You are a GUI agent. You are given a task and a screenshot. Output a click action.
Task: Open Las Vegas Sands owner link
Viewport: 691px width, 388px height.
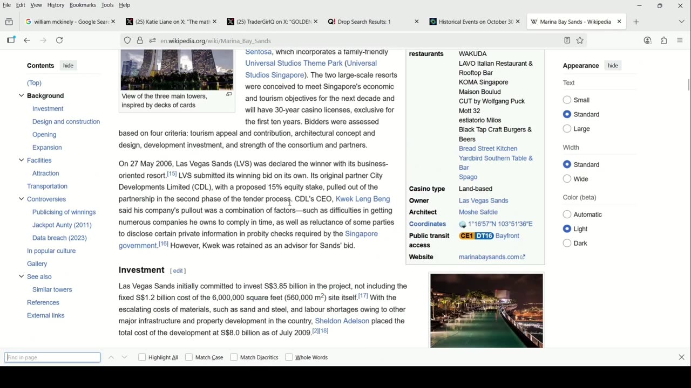(x=483, y=200)
